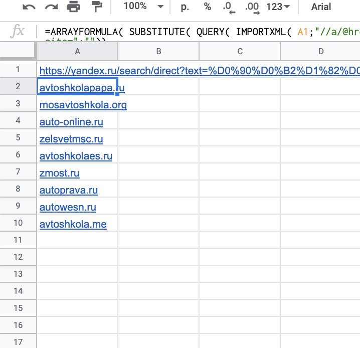Select the Paint format roller icon
The height and width of the screenshot is (348, 360).
(x=97, y=7)
